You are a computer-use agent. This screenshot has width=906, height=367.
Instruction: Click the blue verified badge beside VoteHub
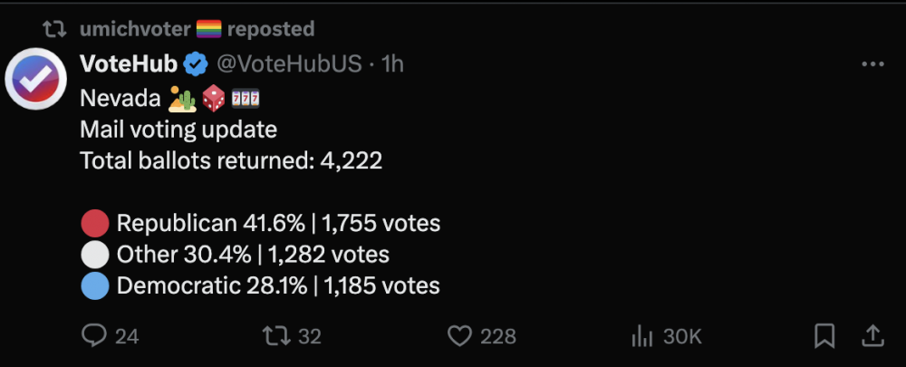pos(195,63)
